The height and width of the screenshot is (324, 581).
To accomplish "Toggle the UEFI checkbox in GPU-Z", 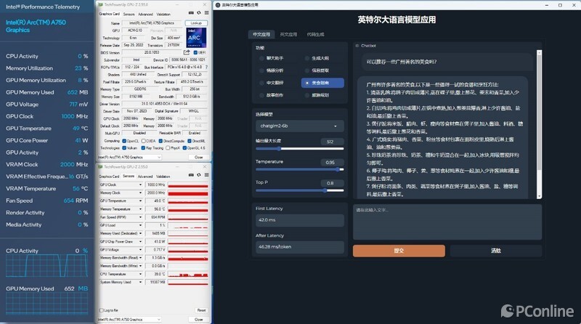I will [x=195, y=52].
